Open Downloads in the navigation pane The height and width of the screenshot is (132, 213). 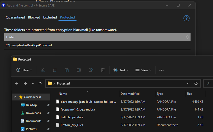coord(33,113)
